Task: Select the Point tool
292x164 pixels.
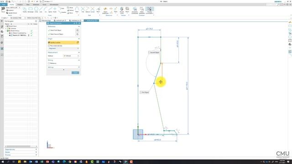Action: [55, 10]
